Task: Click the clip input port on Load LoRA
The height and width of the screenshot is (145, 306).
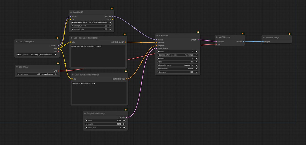Action: [x=70, y=19]
